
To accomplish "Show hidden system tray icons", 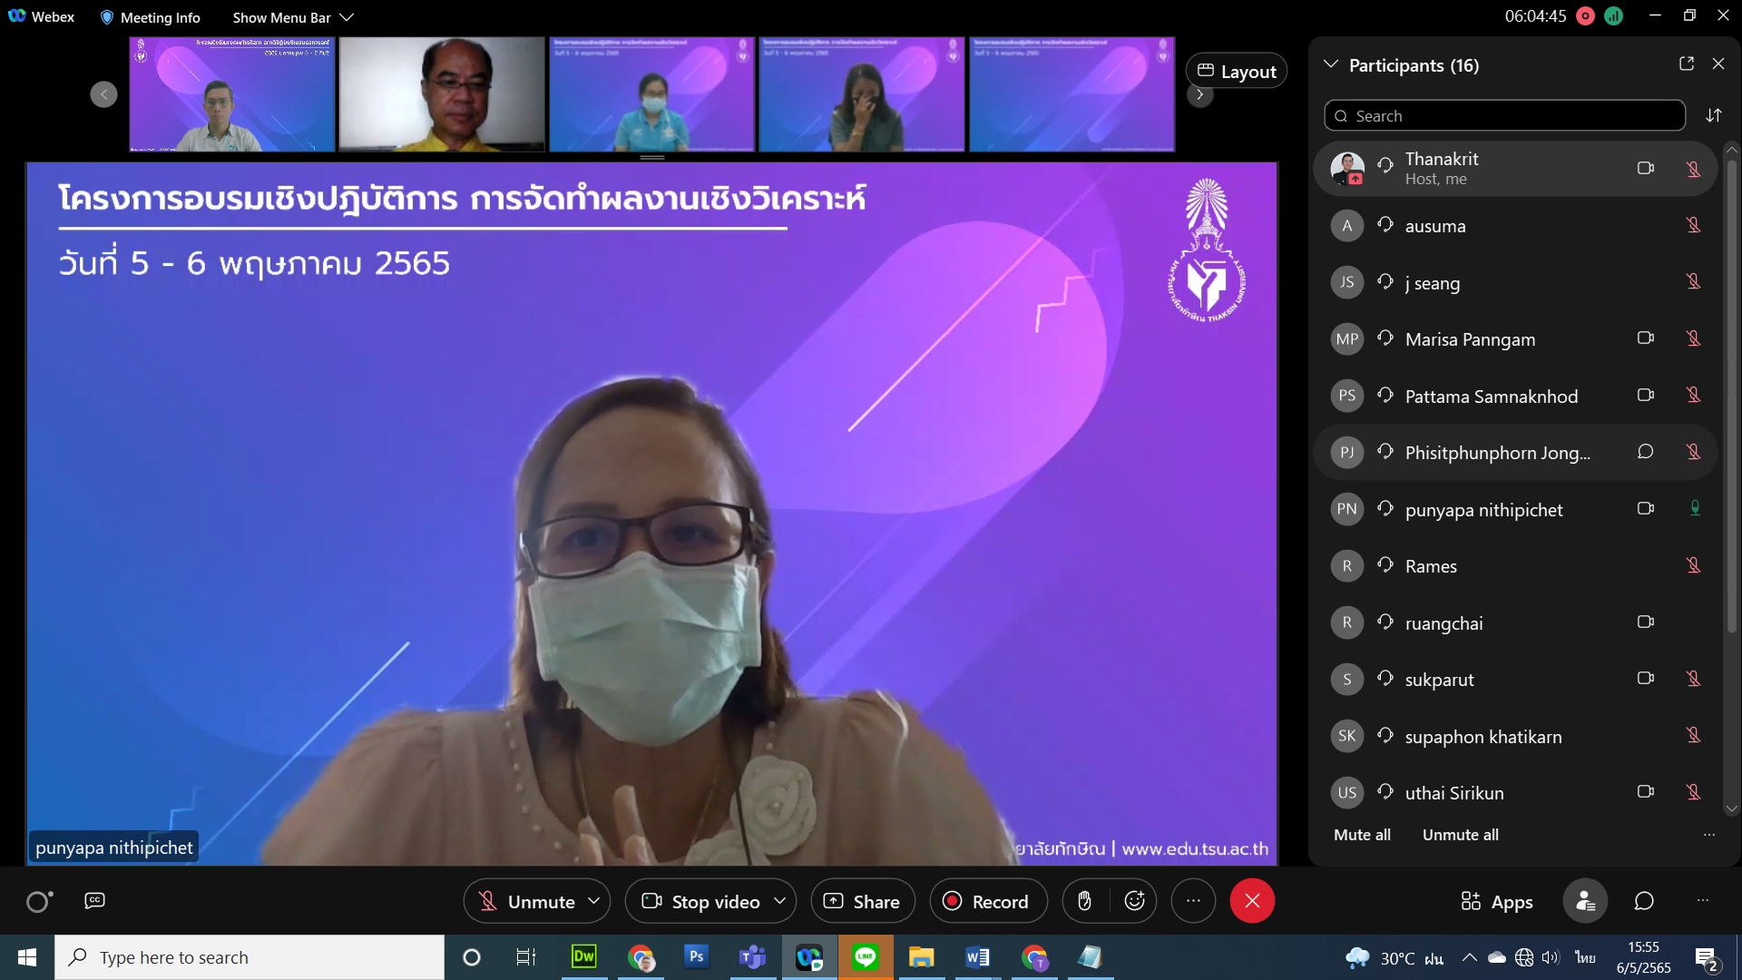I will (x=1469, y=957).
